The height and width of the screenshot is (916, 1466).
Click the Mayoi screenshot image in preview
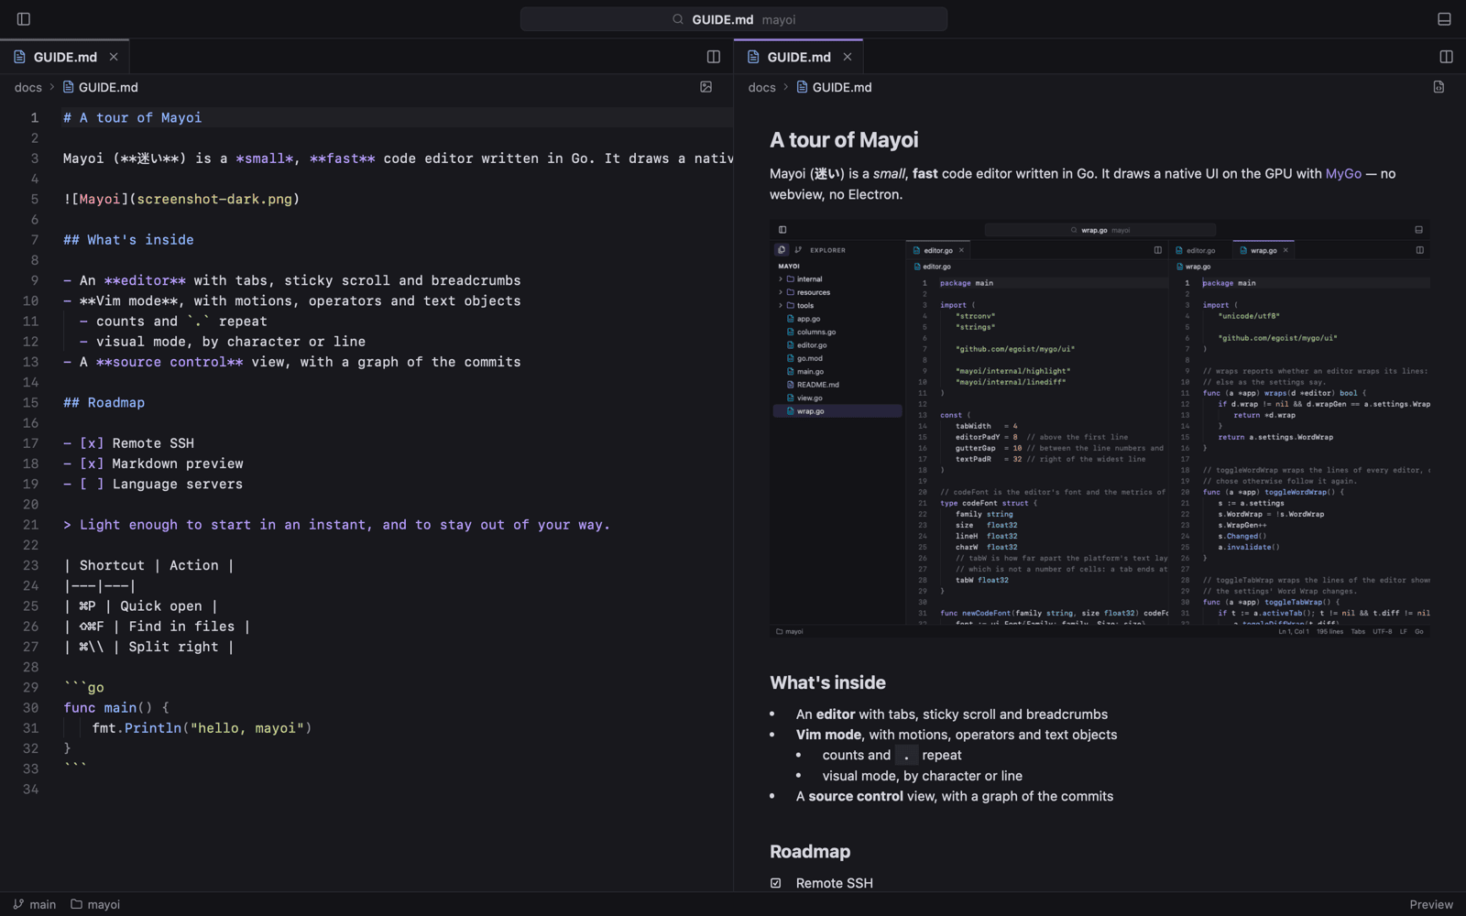tap(1099, 429)
